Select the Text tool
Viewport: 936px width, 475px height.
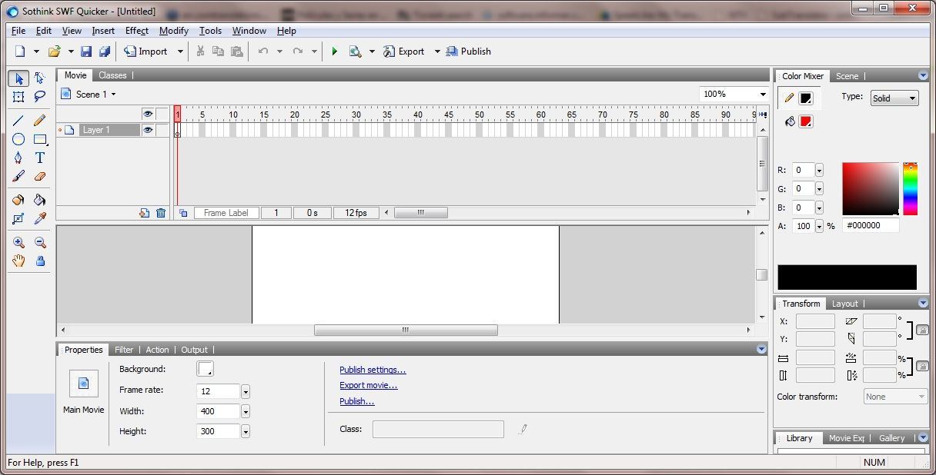coord(40,158)
